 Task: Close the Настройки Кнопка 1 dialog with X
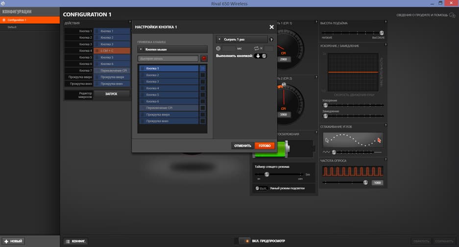tap(272, 27)
